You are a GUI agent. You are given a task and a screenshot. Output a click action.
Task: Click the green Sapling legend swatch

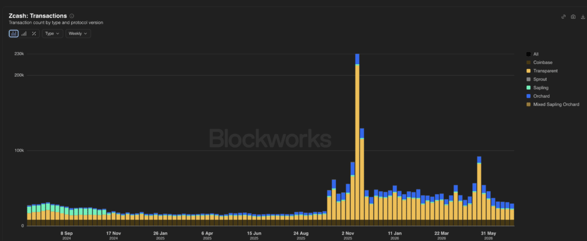point(528,88)
